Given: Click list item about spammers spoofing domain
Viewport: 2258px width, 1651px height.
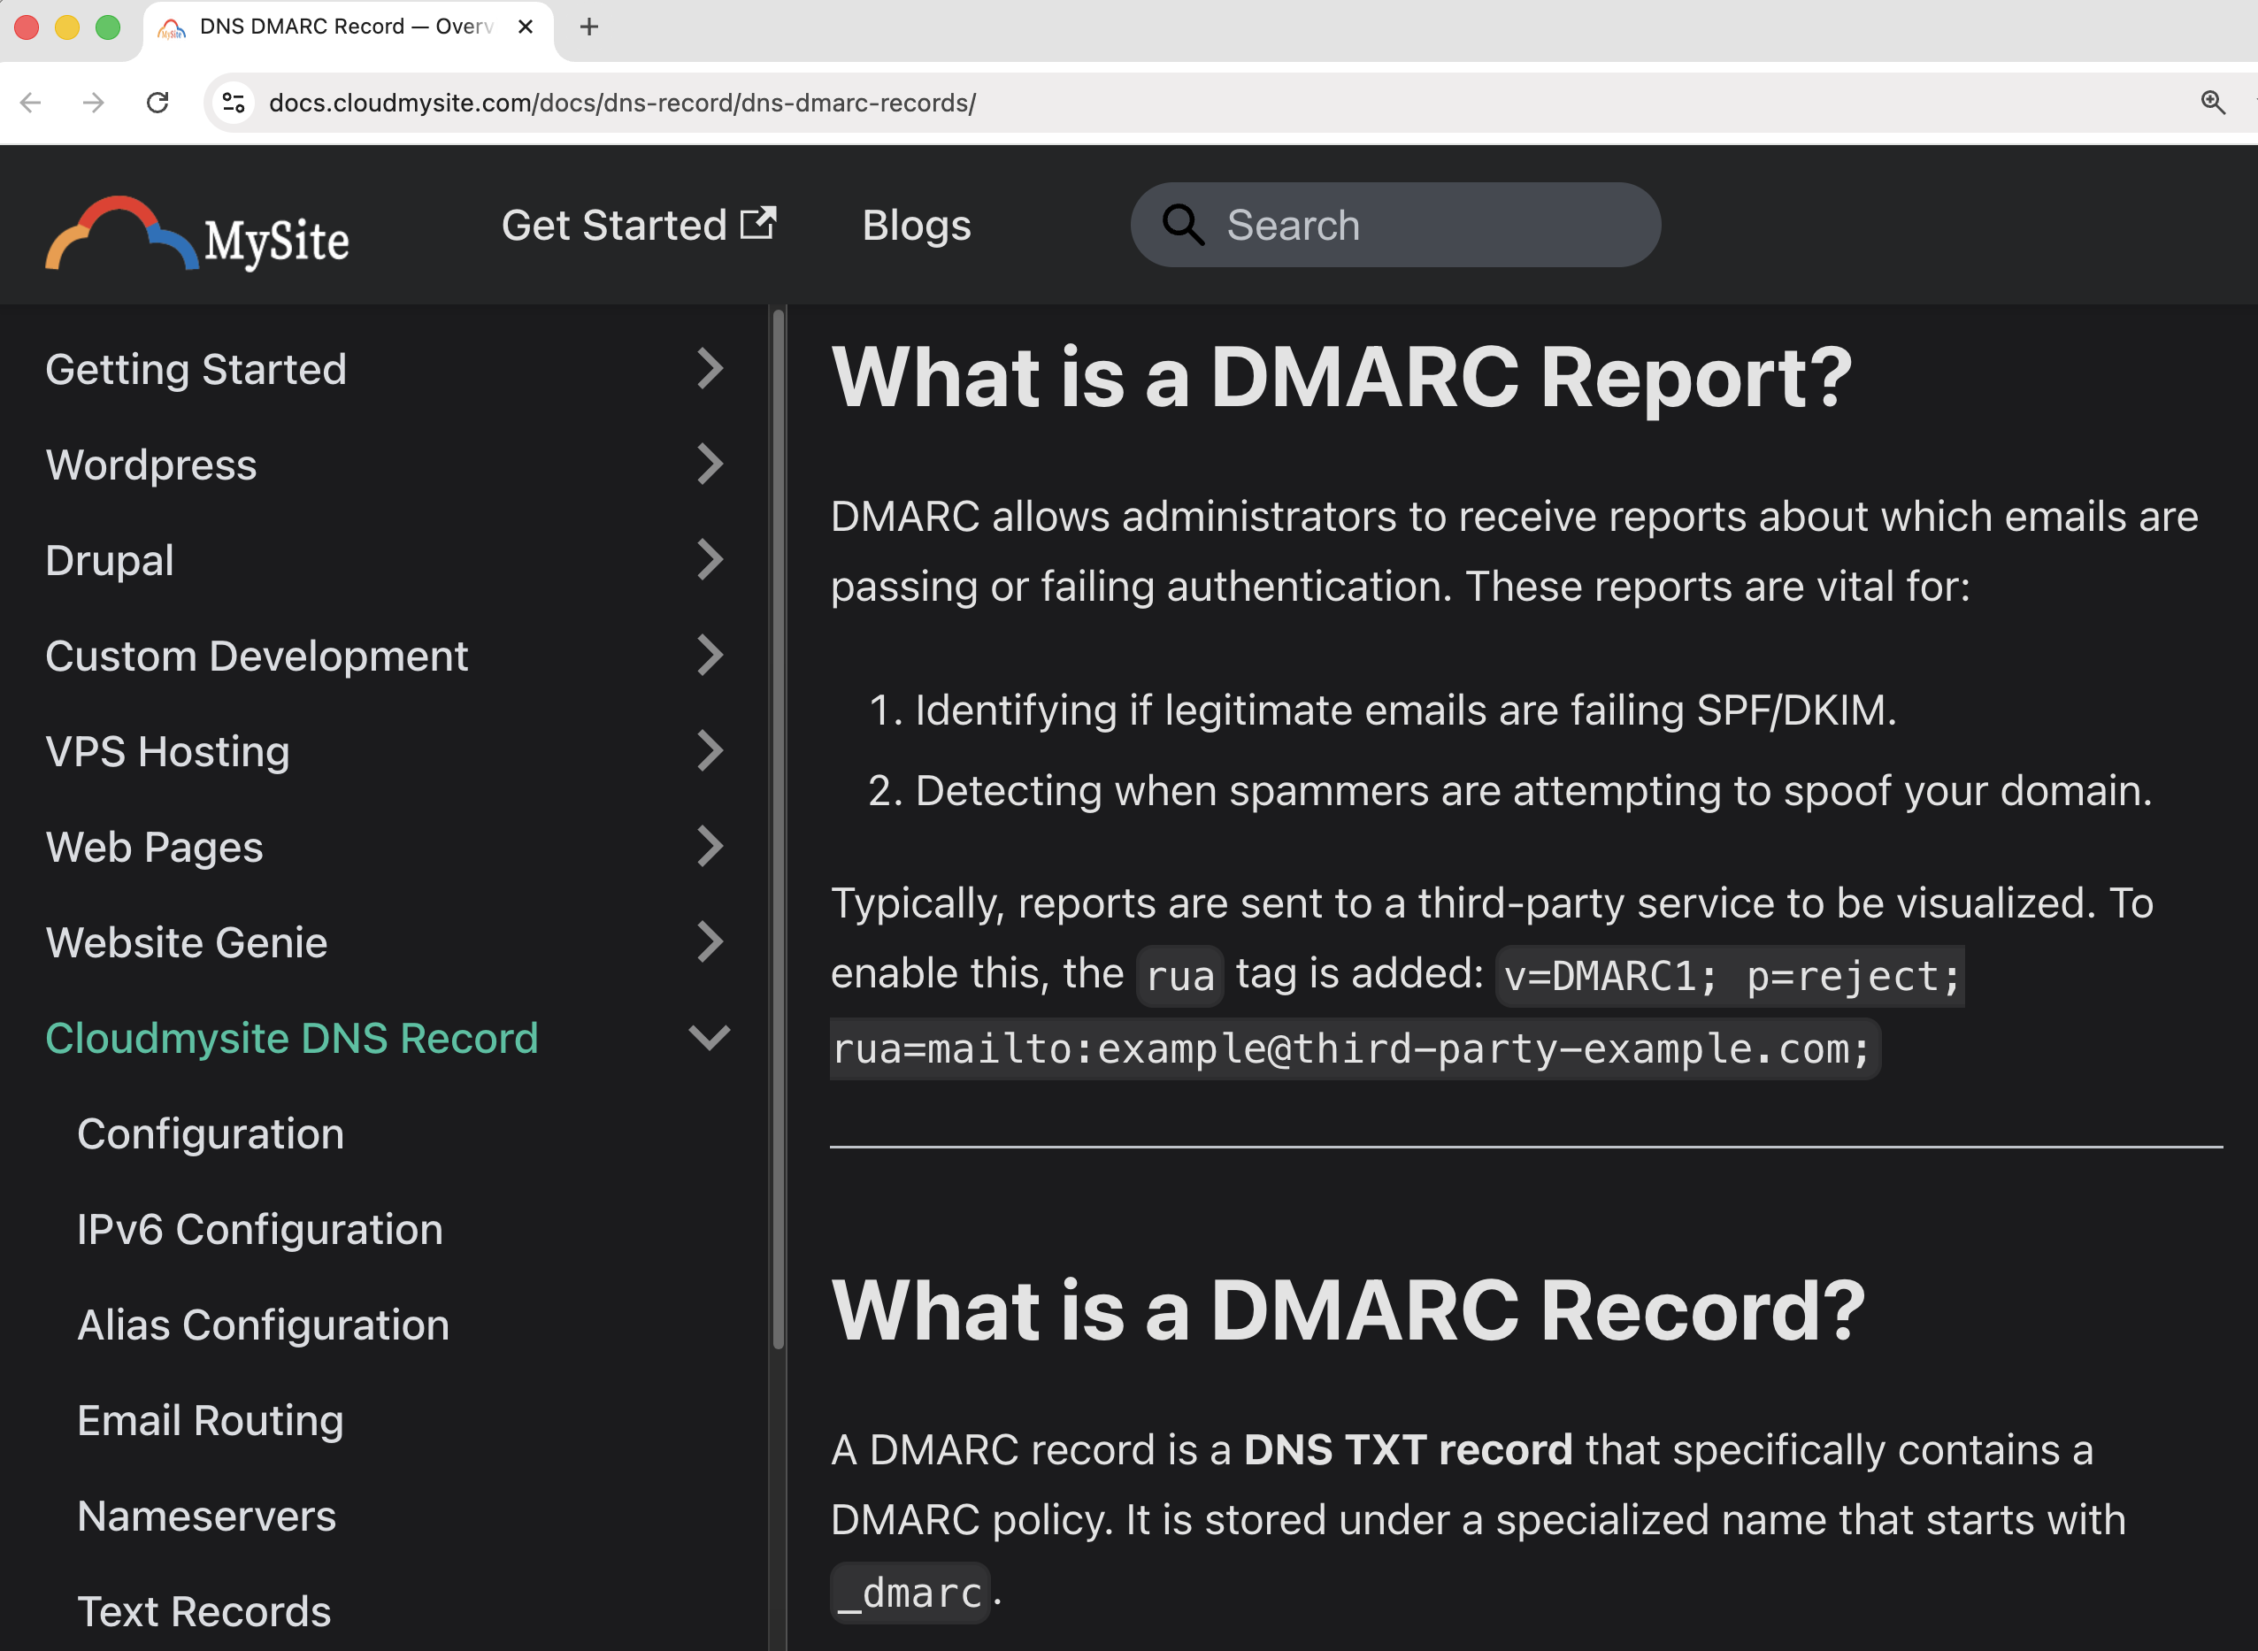Looking at the screenshot, I should (1533, 790).
